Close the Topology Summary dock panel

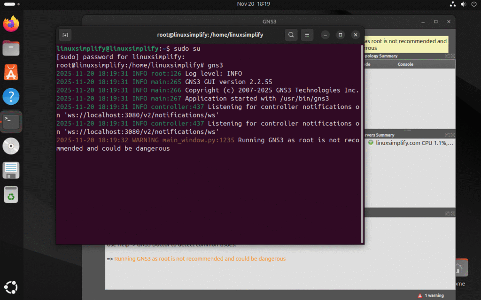pos(452,56)
